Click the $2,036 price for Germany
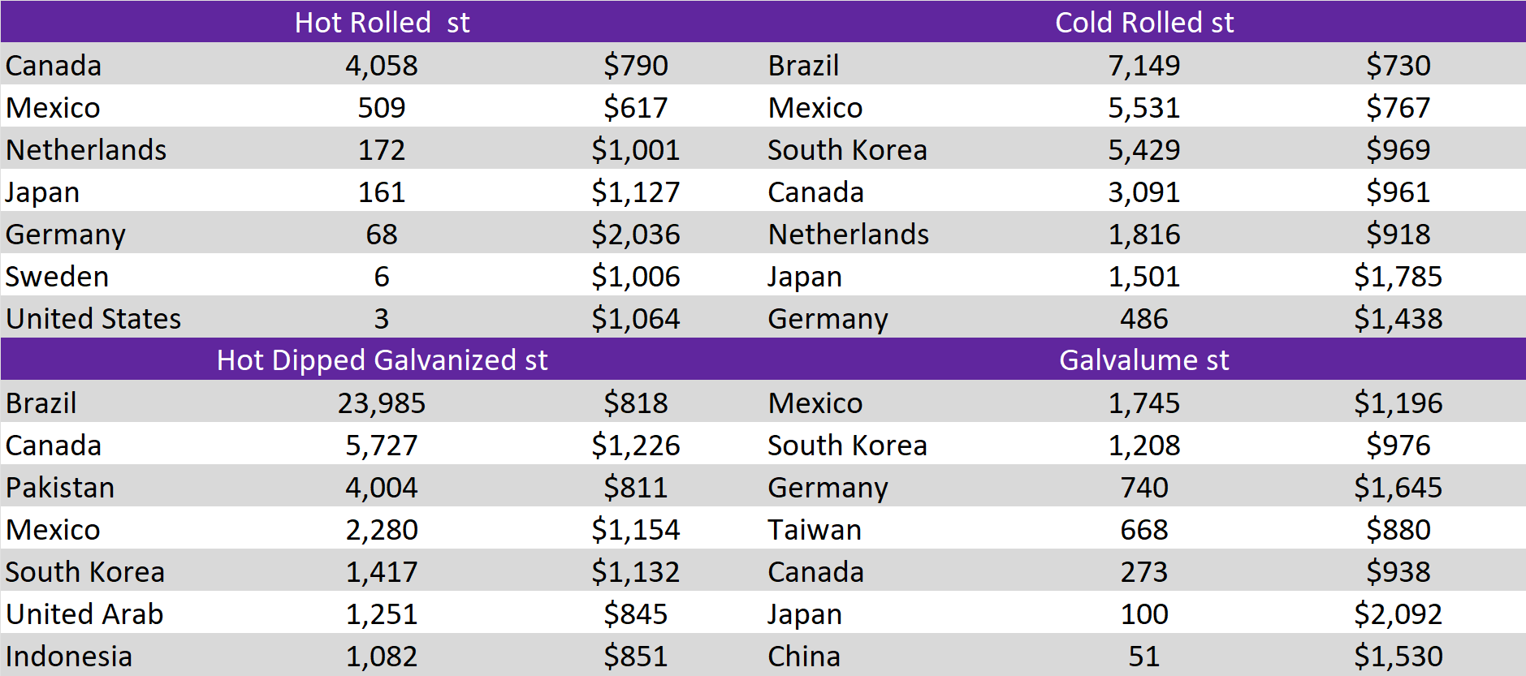 635,234
